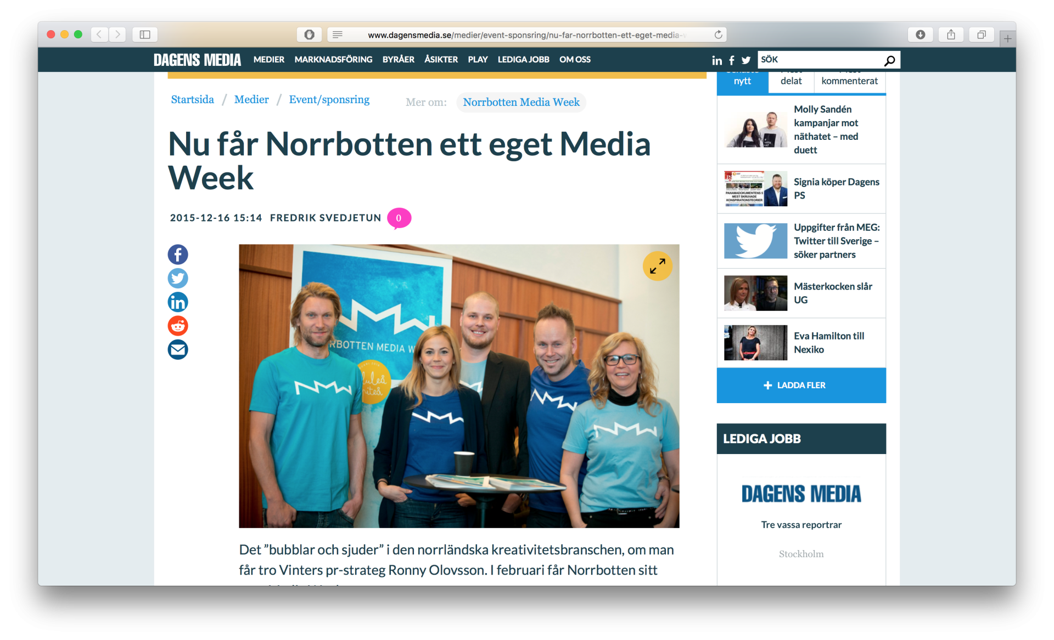The width and height of the screenshot is (1054, 640).
Task: Open the LEDIGA JOBB menu
Action: tap(523, 59)
